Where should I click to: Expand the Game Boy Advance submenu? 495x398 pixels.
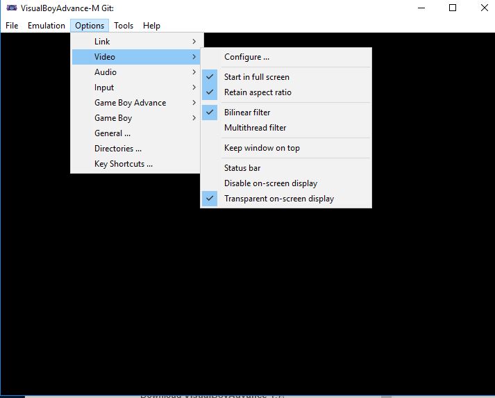click(x=136, y=103)
